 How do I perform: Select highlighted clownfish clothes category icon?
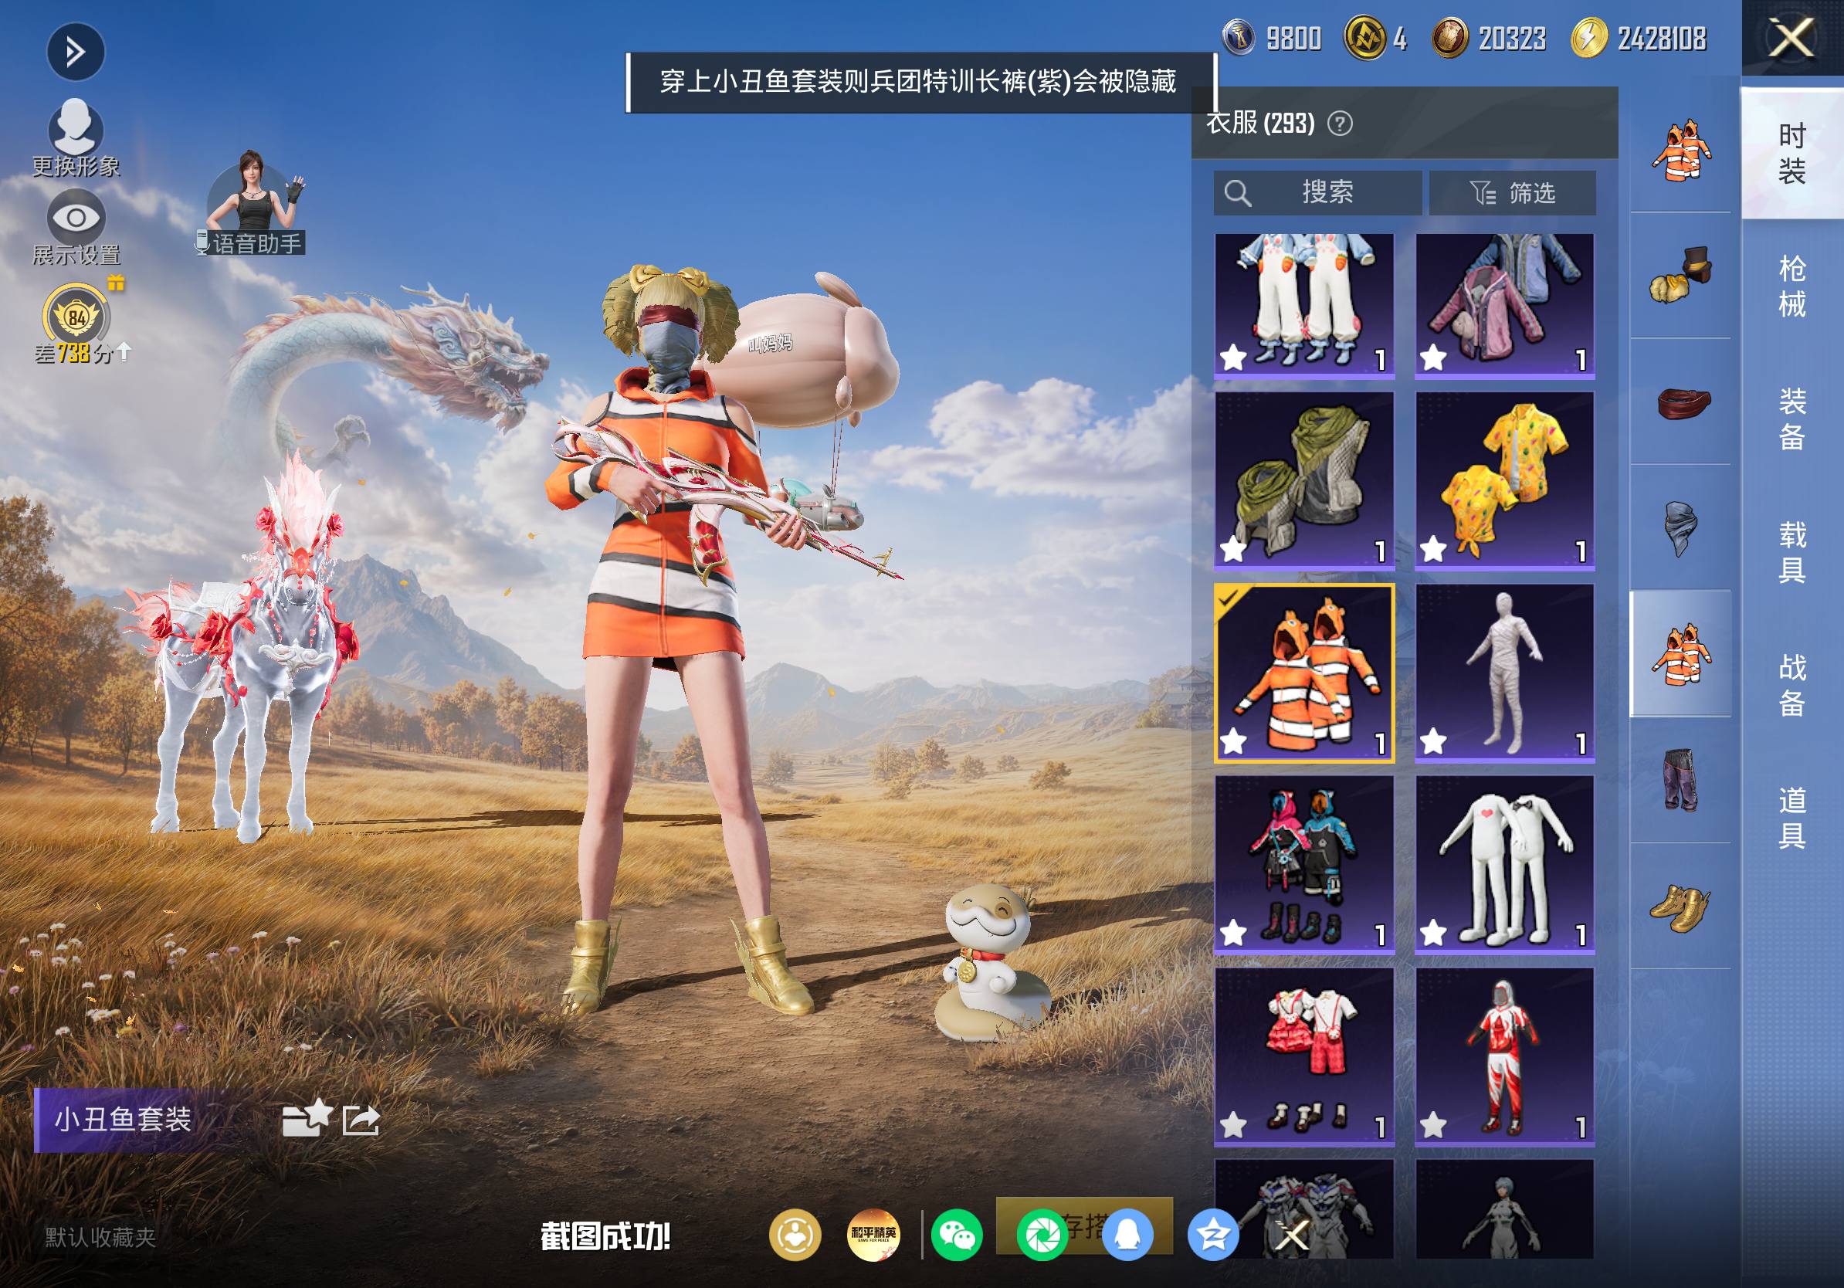click(1680, 653)
